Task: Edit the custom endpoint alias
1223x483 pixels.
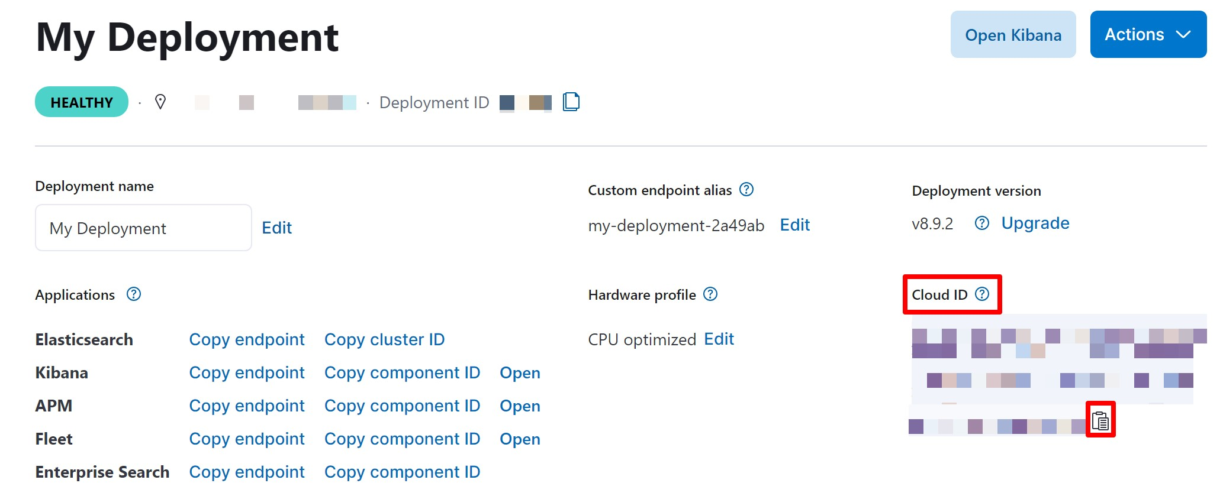Action: [x=794, y=225]
